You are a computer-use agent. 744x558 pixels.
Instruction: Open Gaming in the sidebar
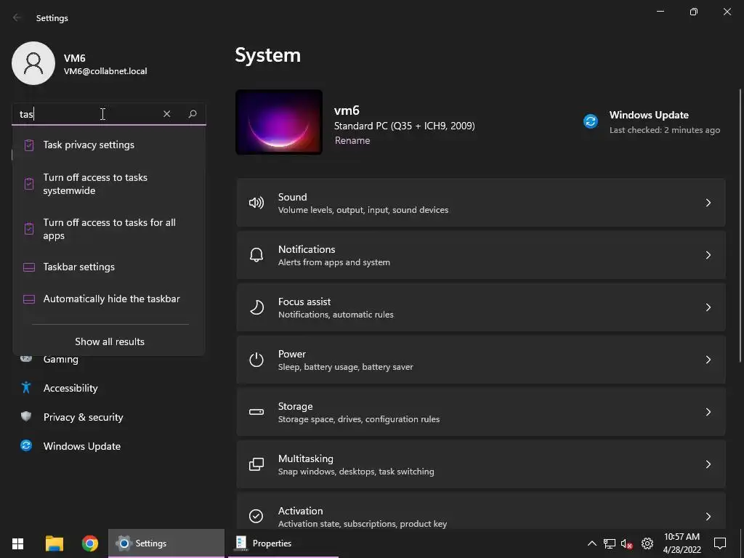[61, 359]
